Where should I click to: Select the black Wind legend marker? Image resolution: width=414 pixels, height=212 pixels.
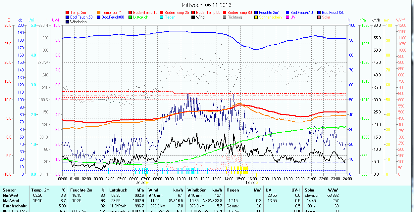[193, 17]
